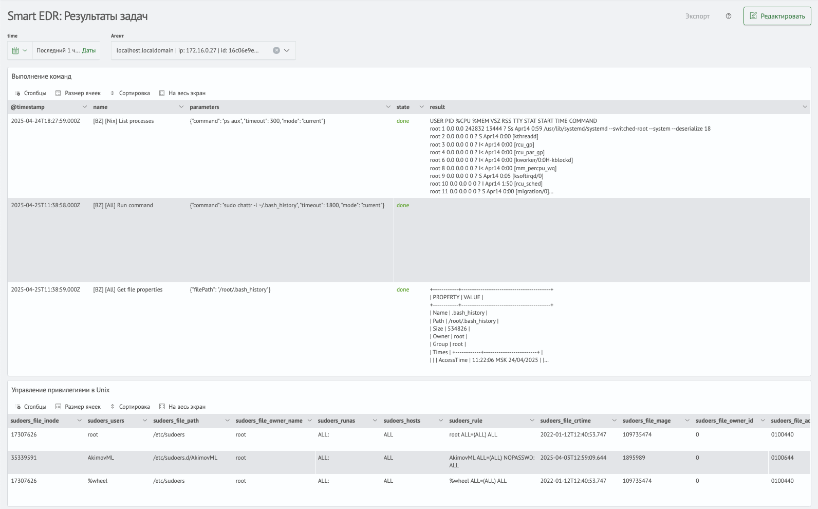Image resolution: width=818 pixels, height=509 pixels.
Task: Open Столбцы in Выполнение команд panel
Action: coord(31,93)
